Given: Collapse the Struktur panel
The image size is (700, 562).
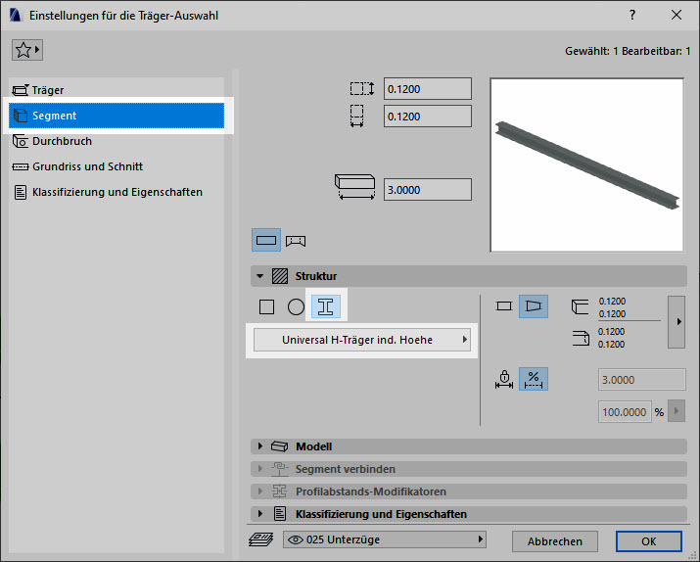Looking at the screenshot, I should coord(259,276).
